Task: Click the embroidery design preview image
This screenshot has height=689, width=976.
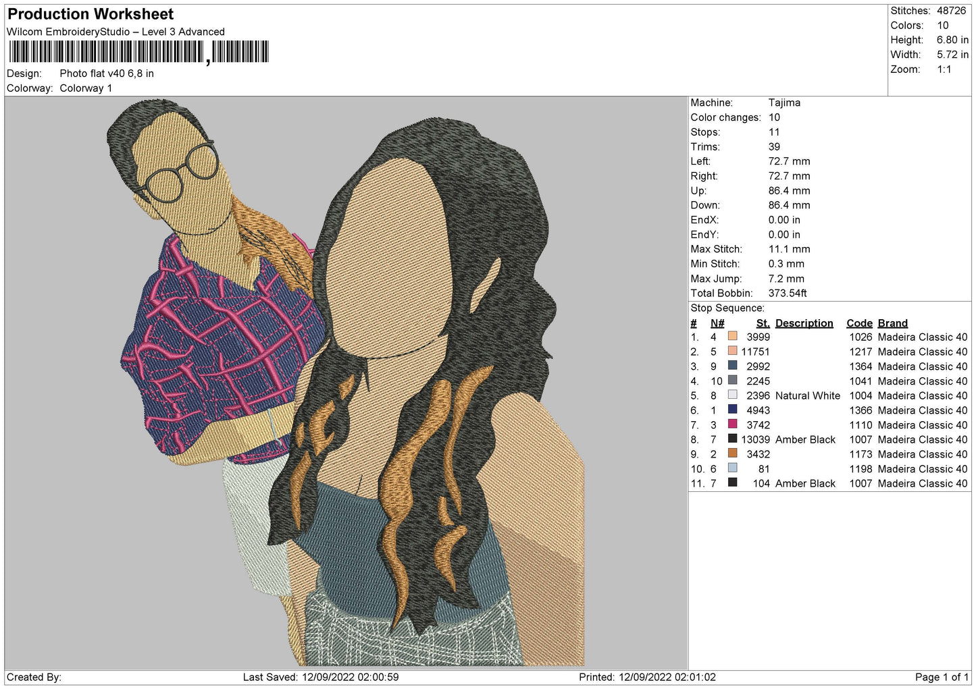Action: point(346,382)
